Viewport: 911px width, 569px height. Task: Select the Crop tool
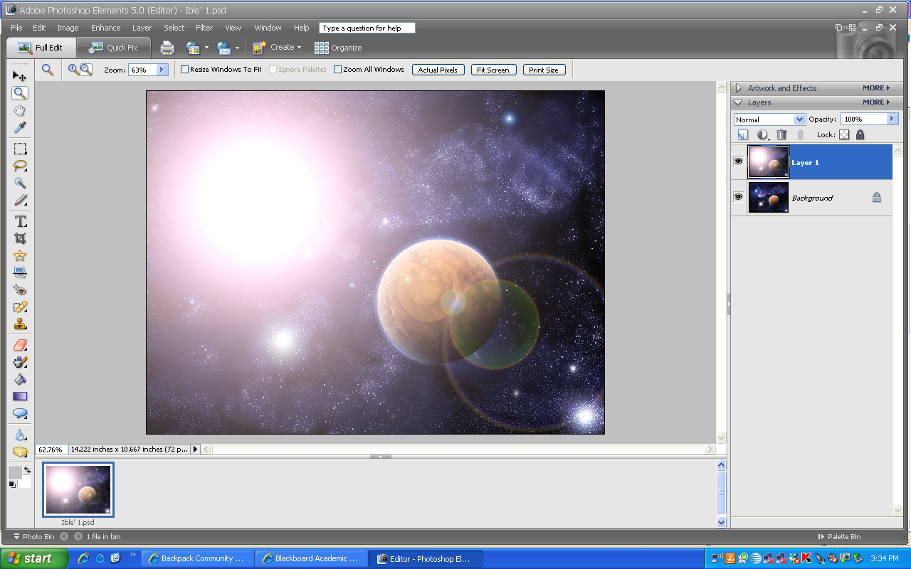20,238
